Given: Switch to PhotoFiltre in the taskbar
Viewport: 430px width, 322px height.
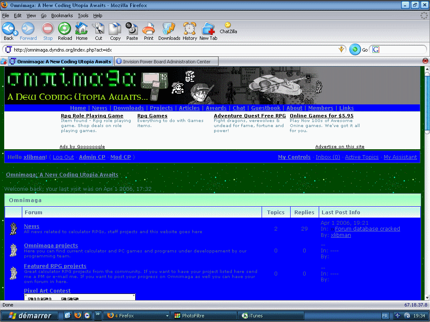Looking at the screenshot, I should pos(203,316).
